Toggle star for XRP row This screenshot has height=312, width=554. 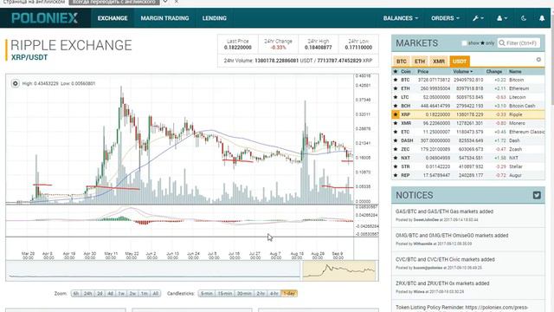point(396,114)
